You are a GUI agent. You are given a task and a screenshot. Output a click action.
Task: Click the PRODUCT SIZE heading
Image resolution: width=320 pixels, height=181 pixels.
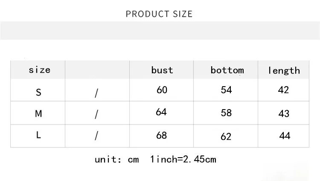159,14
